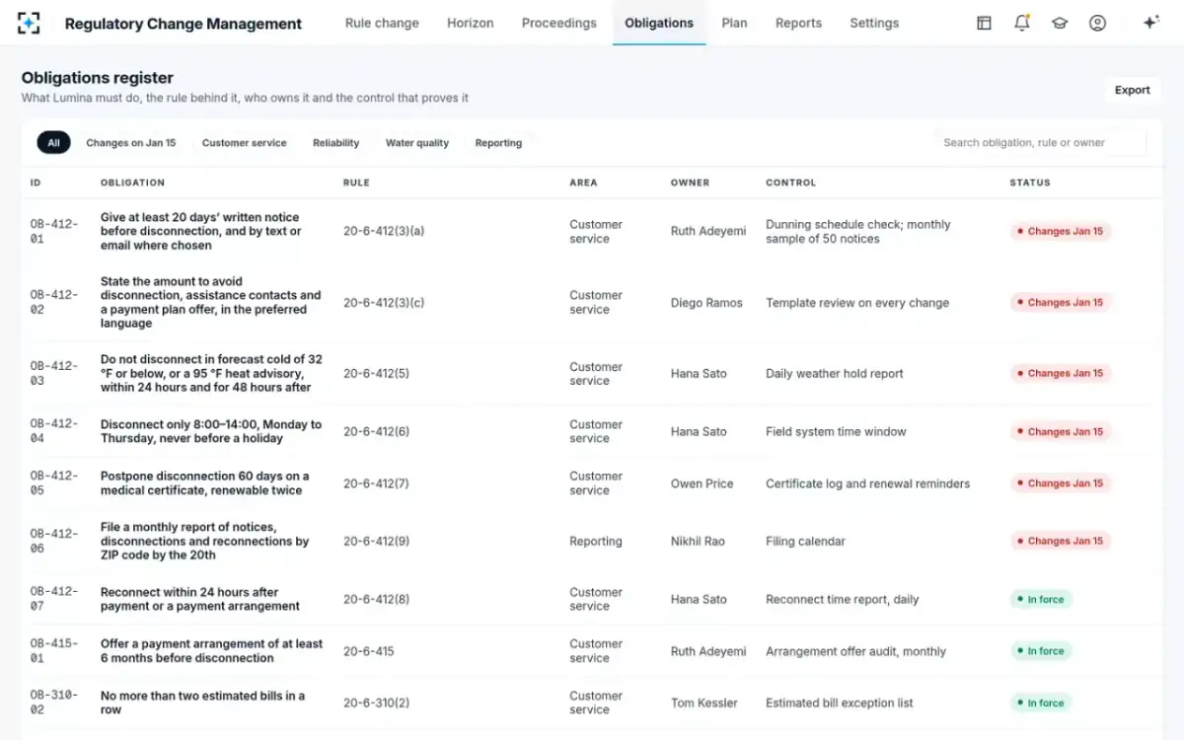
Task: Go to the Plan tab
Action: click(x=734, y=23)
